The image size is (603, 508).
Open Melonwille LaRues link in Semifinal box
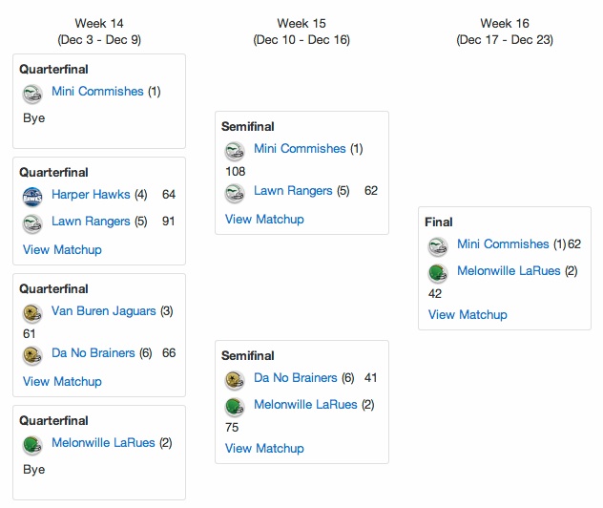(x=305, y=405)
